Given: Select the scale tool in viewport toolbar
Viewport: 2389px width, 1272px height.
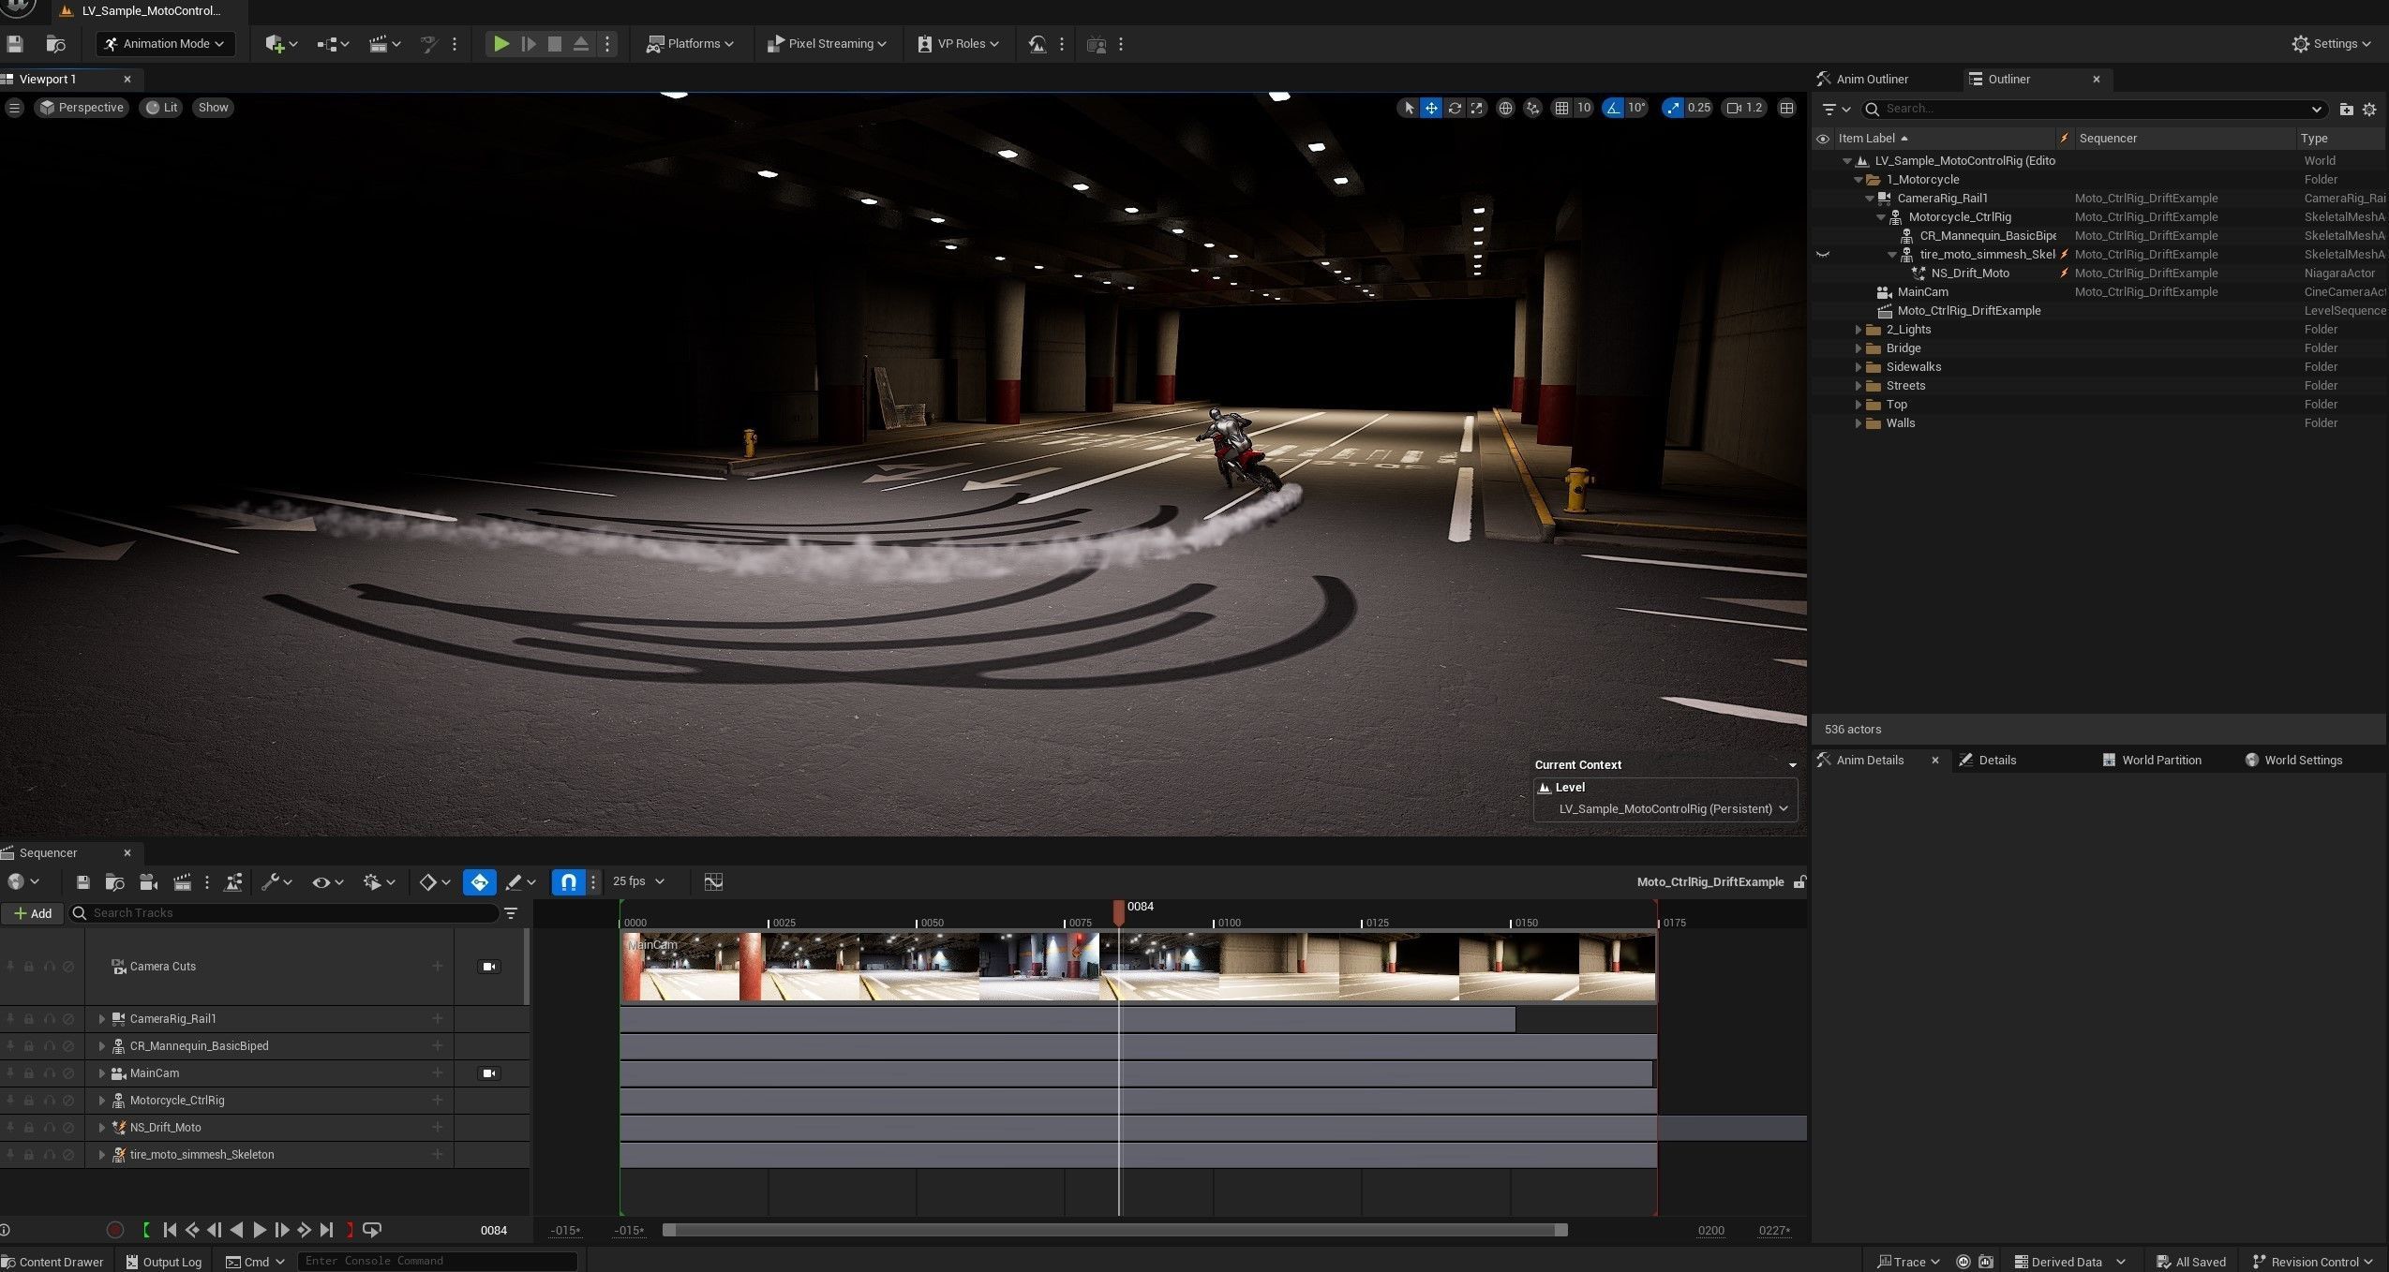Looking at the screenshot, I should click(x=1477, y=108).
